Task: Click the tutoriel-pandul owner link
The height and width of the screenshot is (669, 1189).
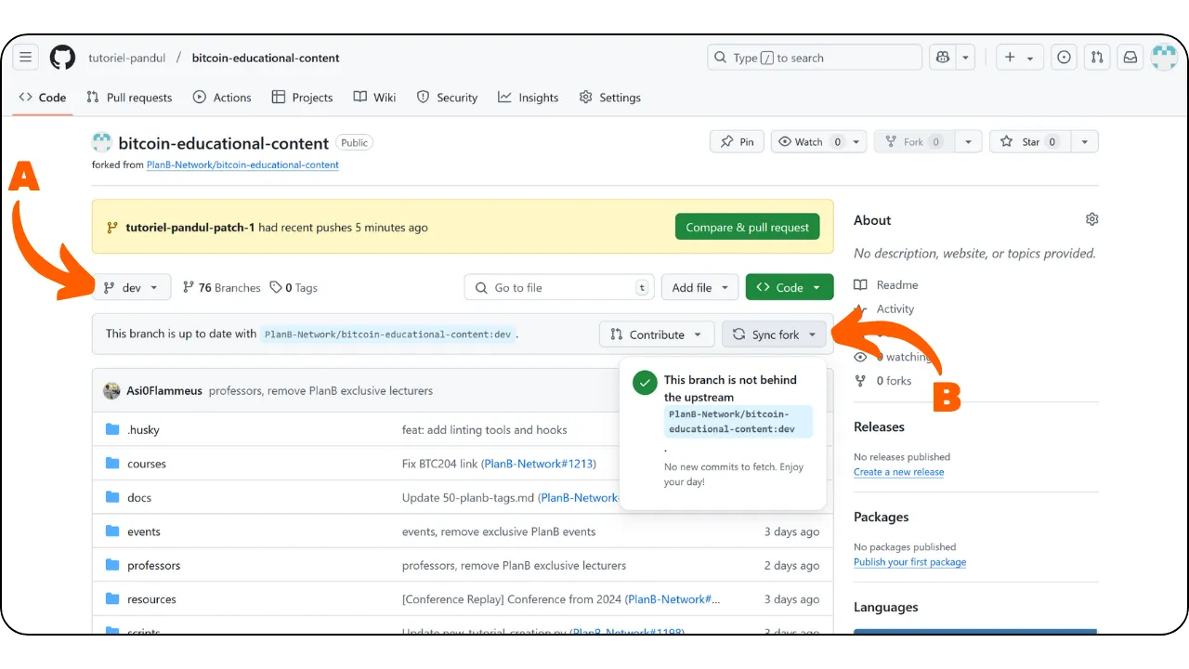Action: pos(127,58)
